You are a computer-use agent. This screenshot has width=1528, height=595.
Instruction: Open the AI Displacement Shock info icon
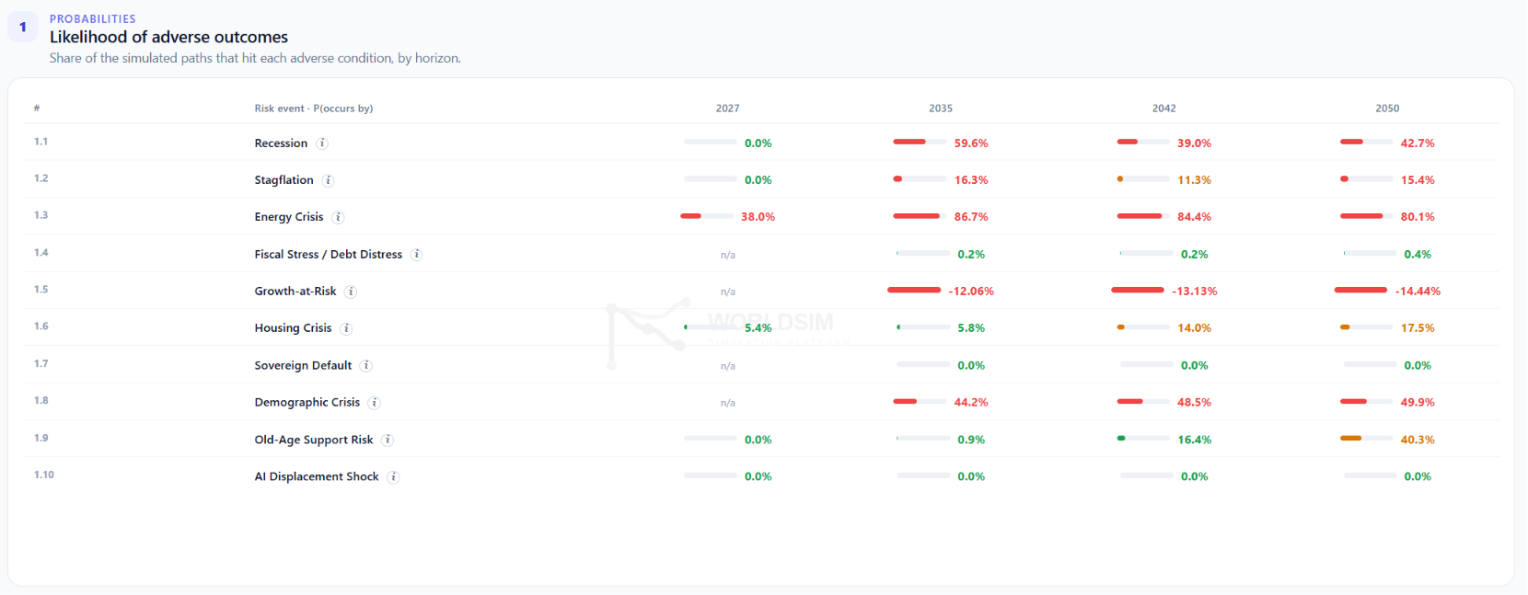[393, 477]
